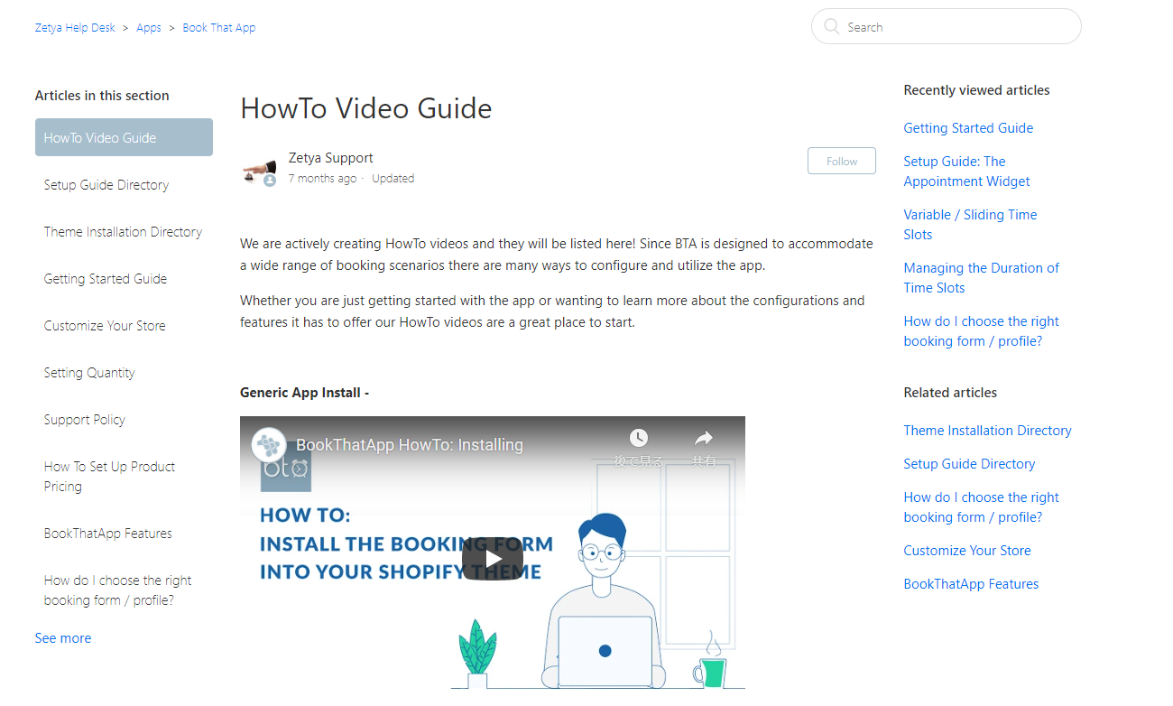Open recently viewed Getting Started Guide
Screen dimensions: 1173x706
click(968, 128)
